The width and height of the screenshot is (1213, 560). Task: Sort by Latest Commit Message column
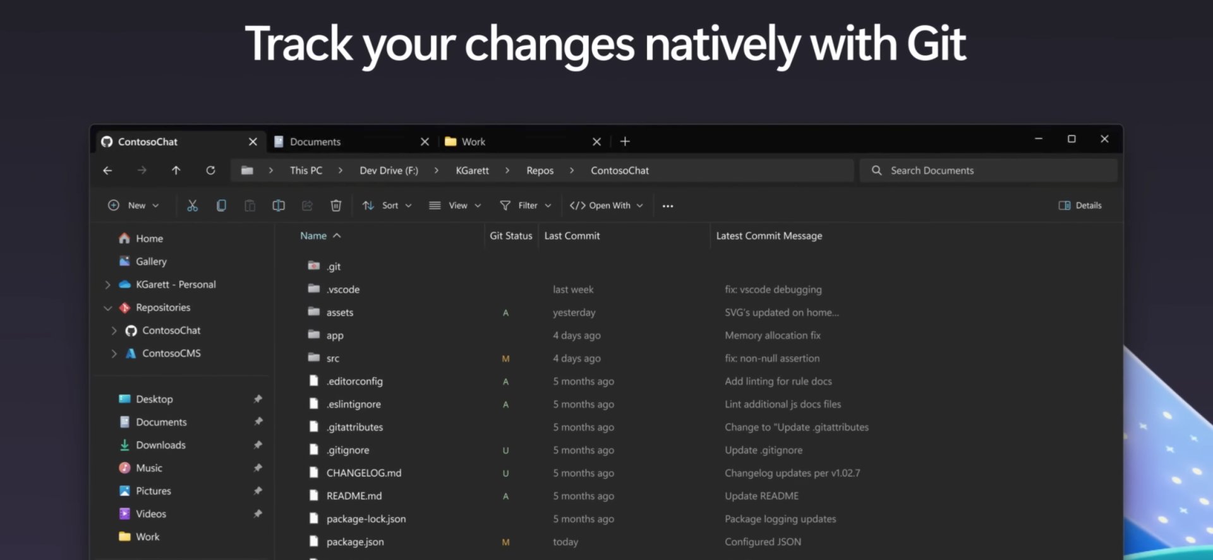tap(769, 235)
